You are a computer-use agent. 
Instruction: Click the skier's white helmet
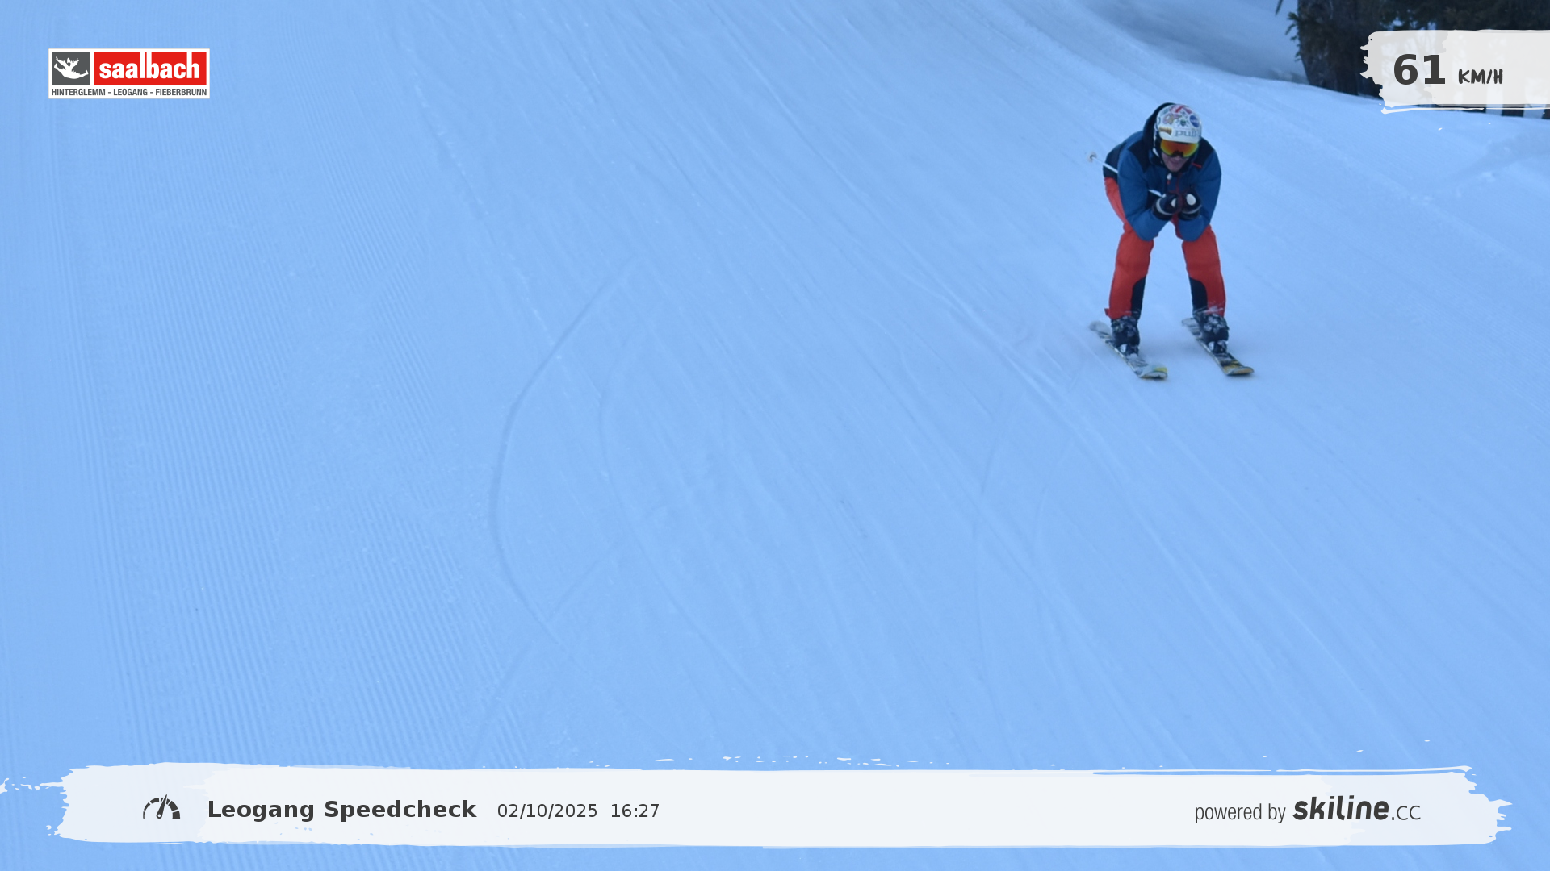click(1178, 121)
